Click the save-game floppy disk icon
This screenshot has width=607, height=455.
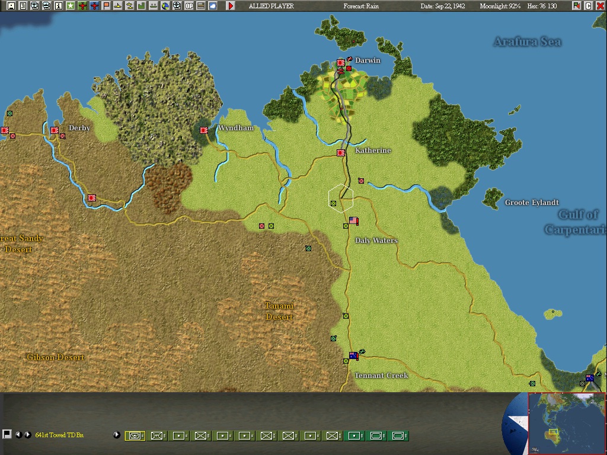point(11,5)
